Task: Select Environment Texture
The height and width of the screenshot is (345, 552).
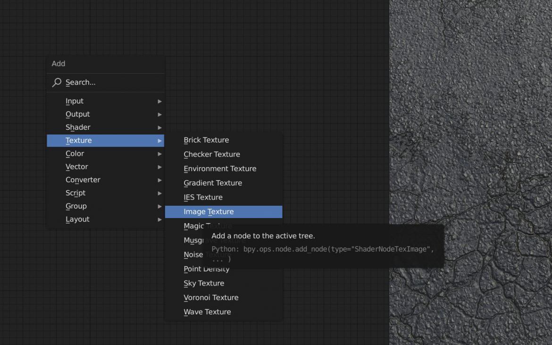Action: click(x=220, y=168)
